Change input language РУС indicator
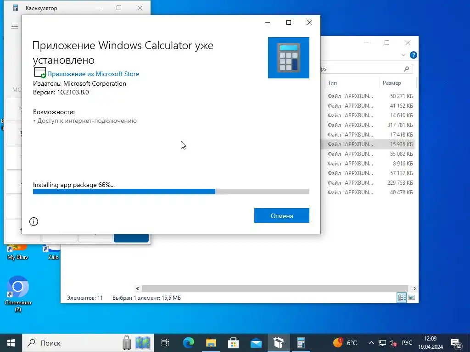The height and width of the screenshot is (352, 470). [x=407, y=343]
